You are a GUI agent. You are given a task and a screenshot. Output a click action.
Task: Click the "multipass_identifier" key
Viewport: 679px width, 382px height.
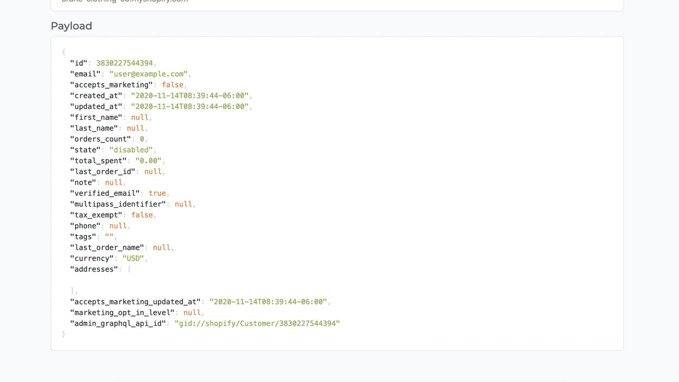pyautogui.click(x=118, y=204)
